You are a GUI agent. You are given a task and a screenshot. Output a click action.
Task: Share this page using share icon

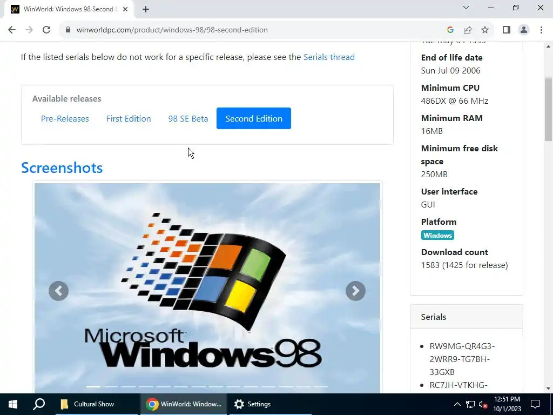[x=468, y=30]
